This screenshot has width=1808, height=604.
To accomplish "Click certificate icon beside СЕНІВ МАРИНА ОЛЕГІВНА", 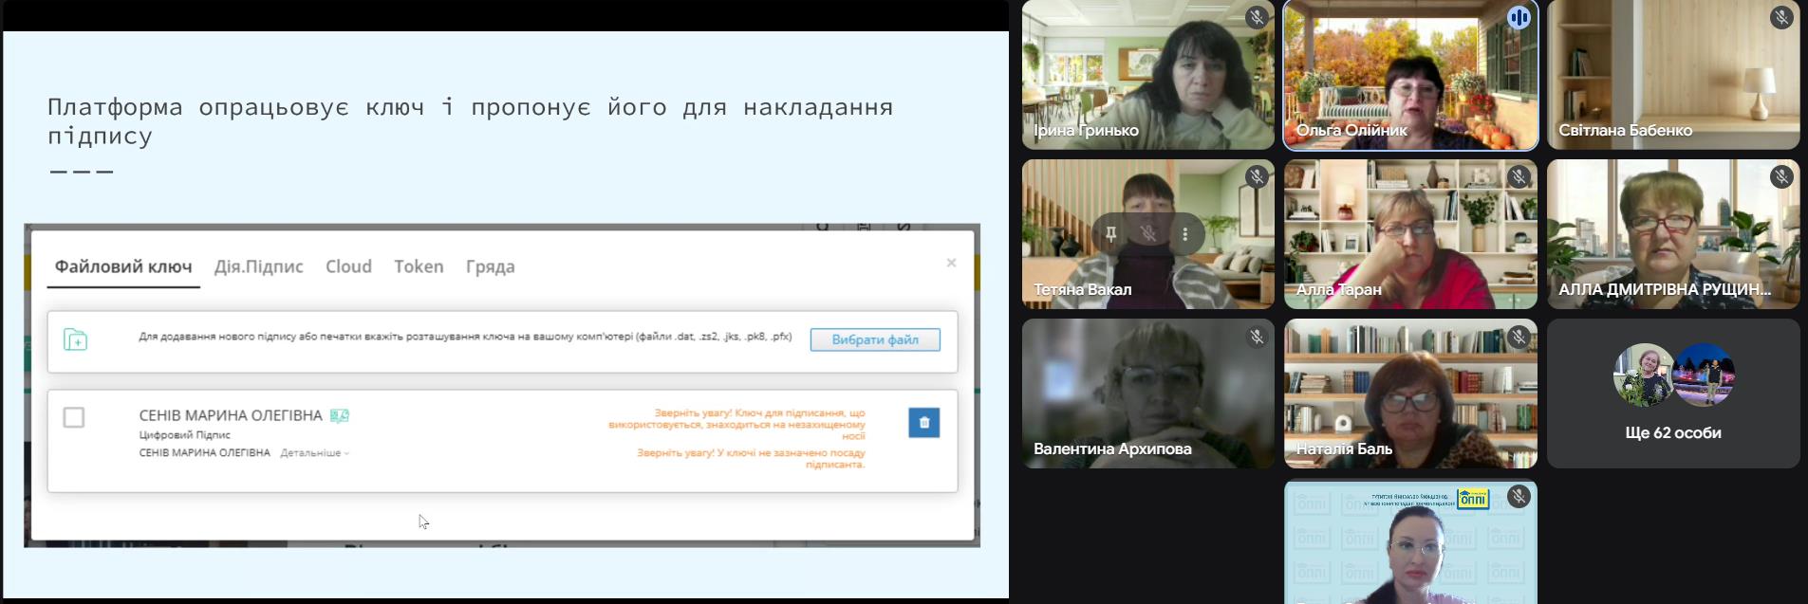I will (x=340, y=415).
